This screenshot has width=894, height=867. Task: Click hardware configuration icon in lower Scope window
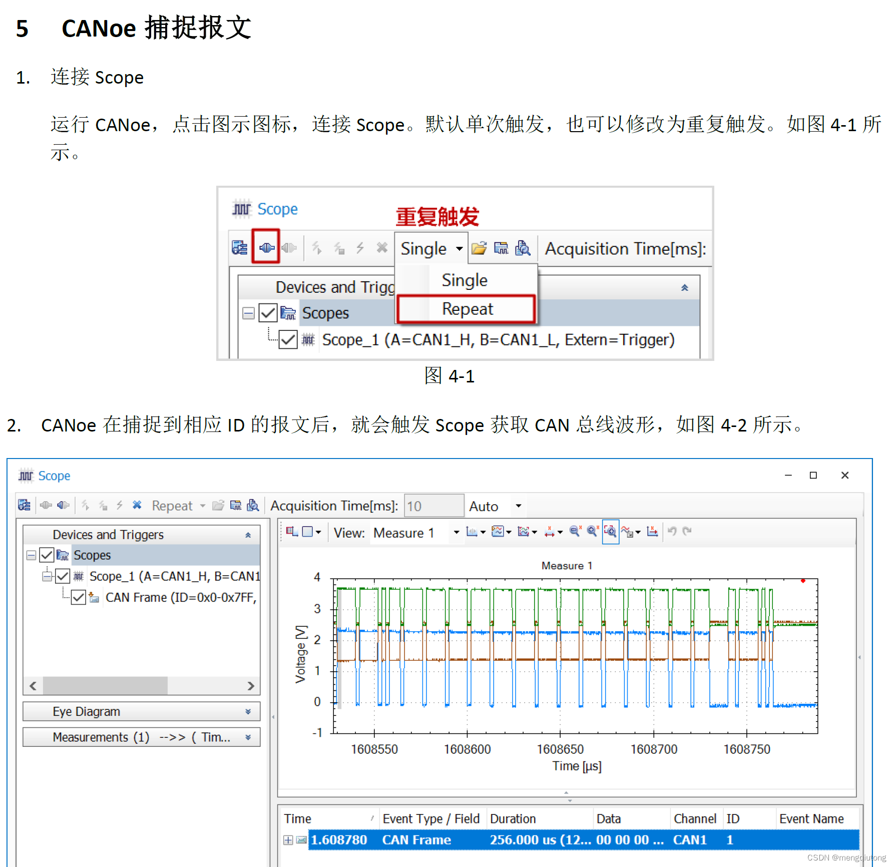(24, 505)
